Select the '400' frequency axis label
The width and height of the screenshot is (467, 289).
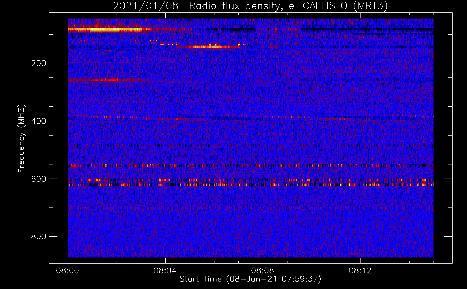tap(39, 121)
